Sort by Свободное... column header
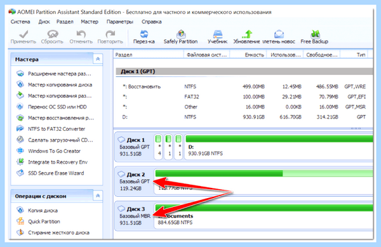 322,55
